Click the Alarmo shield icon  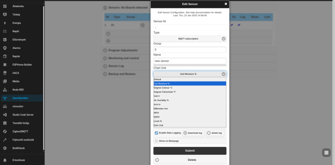click(5, 48)
